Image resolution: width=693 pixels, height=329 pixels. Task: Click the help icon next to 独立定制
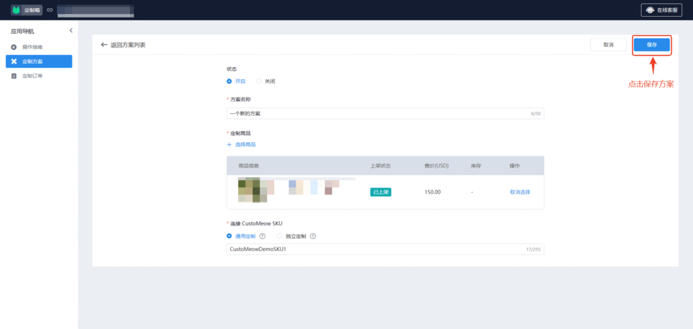click(x=313, y=236)
